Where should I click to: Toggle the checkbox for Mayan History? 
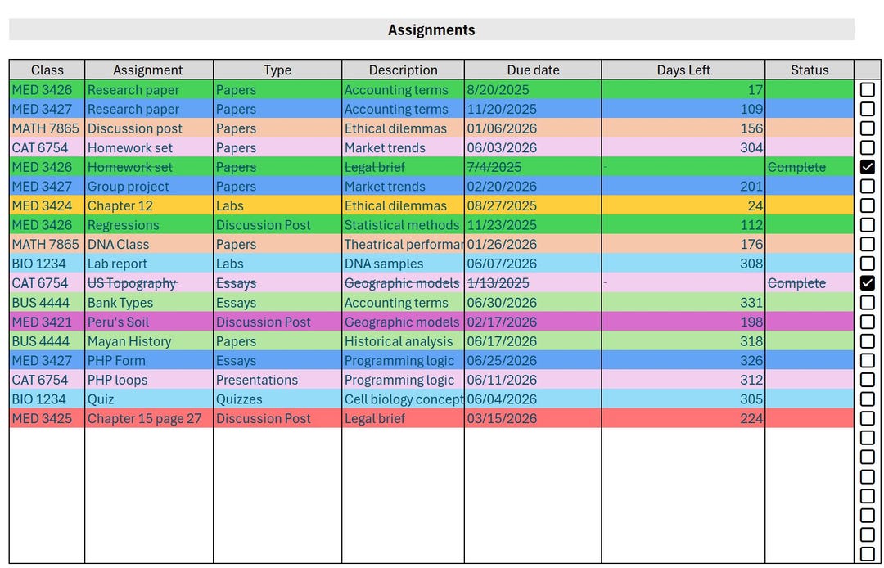tap(868, 341)
